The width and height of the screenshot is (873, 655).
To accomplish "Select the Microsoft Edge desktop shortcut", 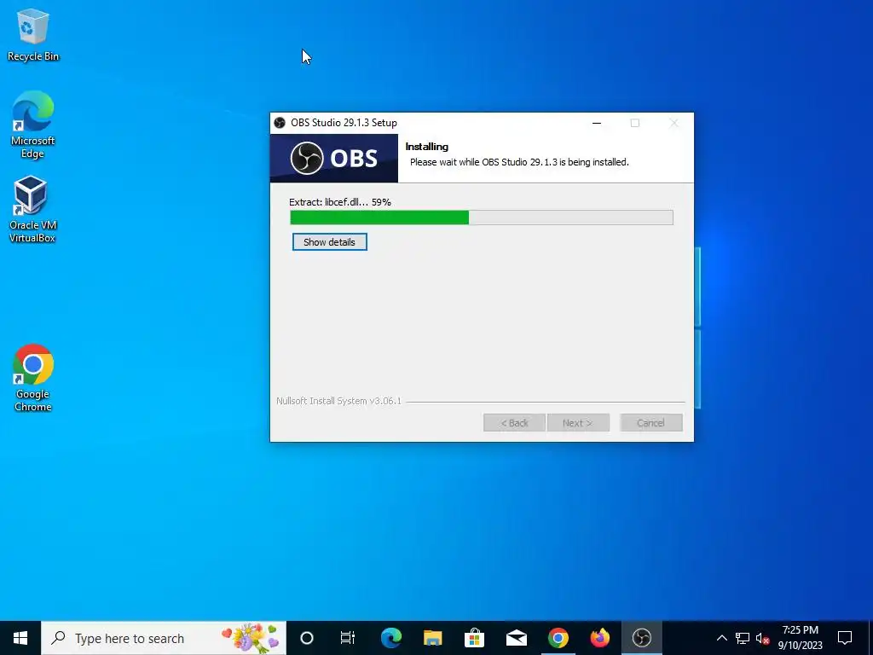I will pos(33,125).
